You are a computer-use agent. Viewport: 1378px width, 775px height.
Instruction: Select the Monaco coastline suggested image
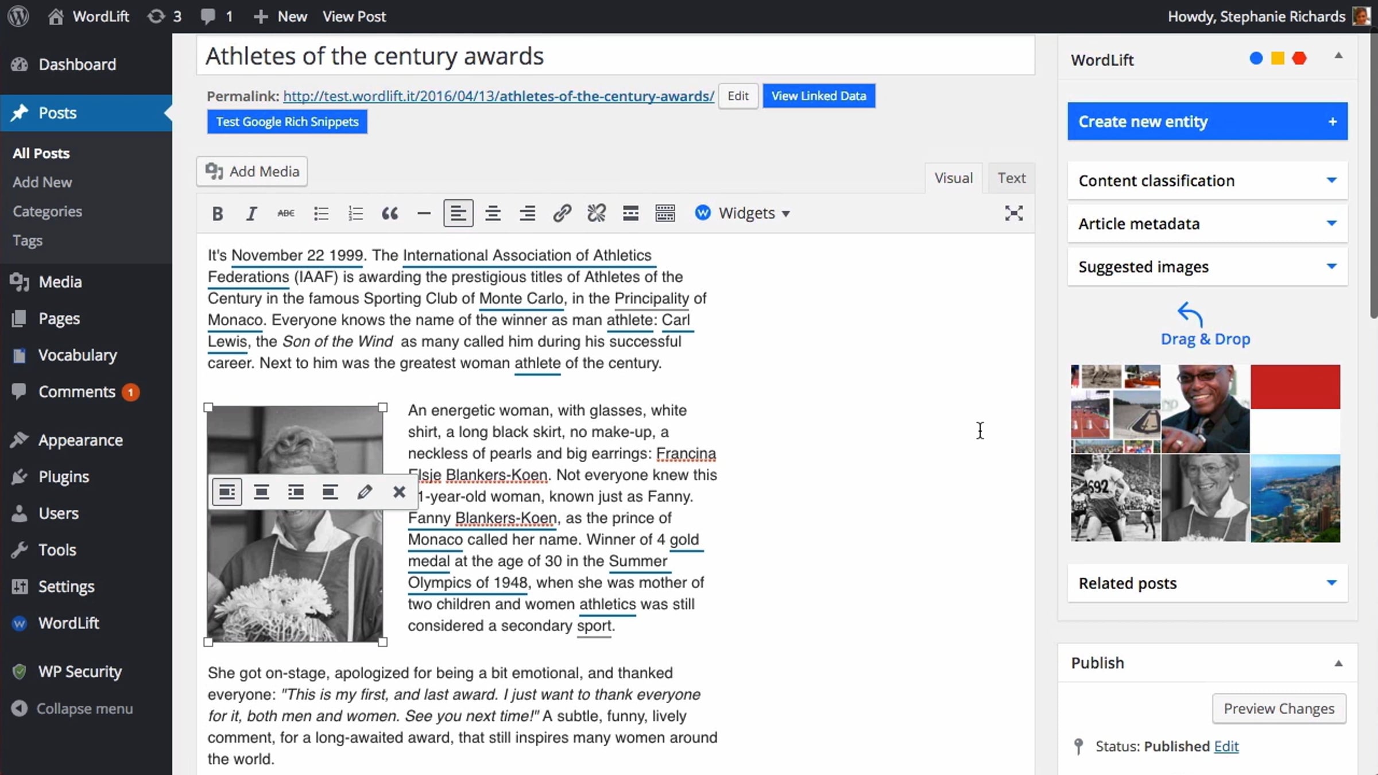1295,498
